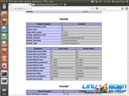
Task: Click the MYSQL_MODULE_TYPE cell
Action: coord(44,35)
